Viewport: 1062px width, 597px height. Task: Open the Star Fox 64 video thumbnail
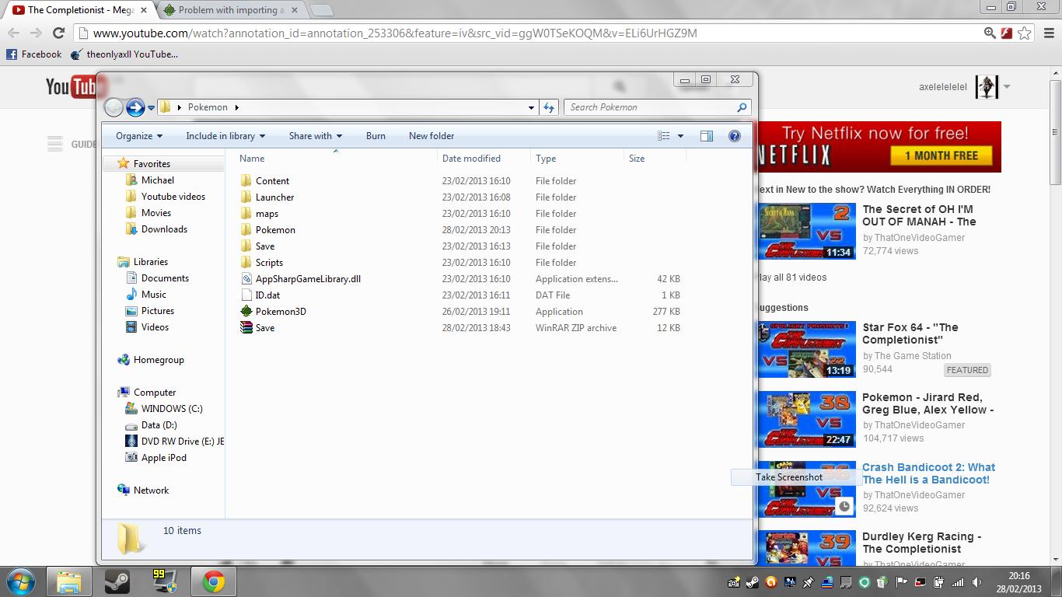pos(807,350)
